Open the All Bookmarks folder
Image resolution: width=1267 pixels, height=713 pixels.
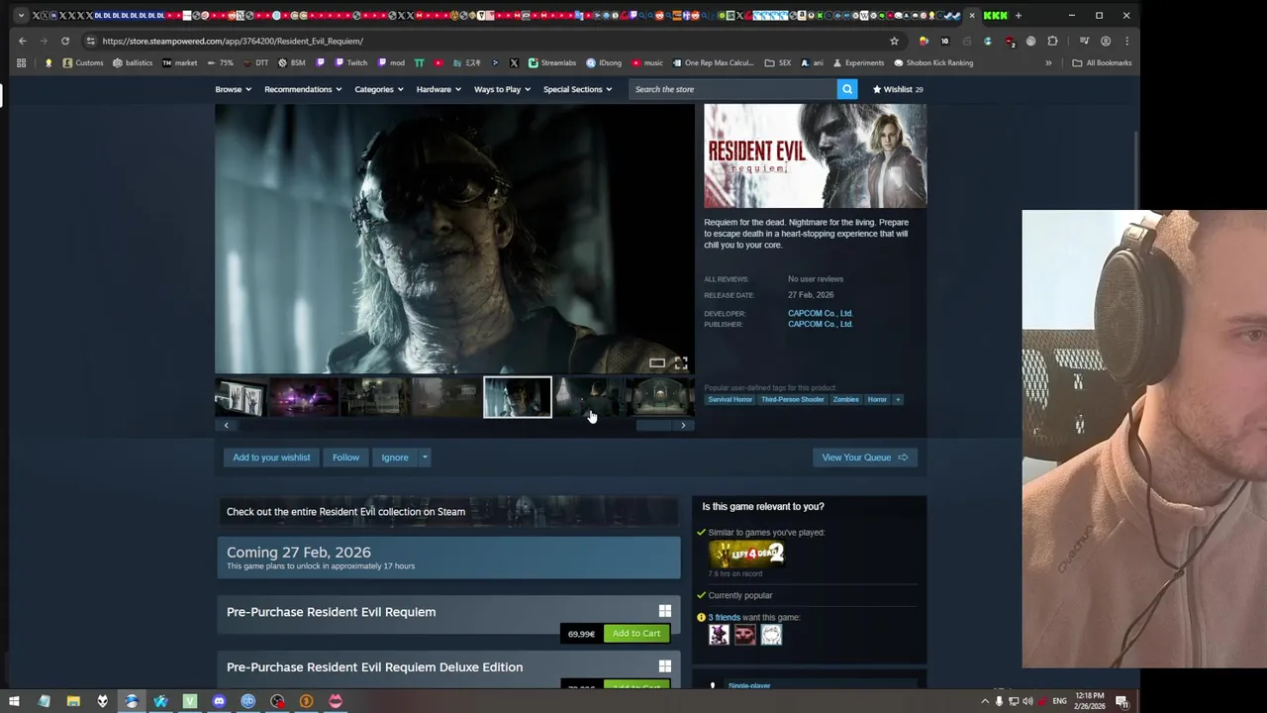coord(1101,62)
